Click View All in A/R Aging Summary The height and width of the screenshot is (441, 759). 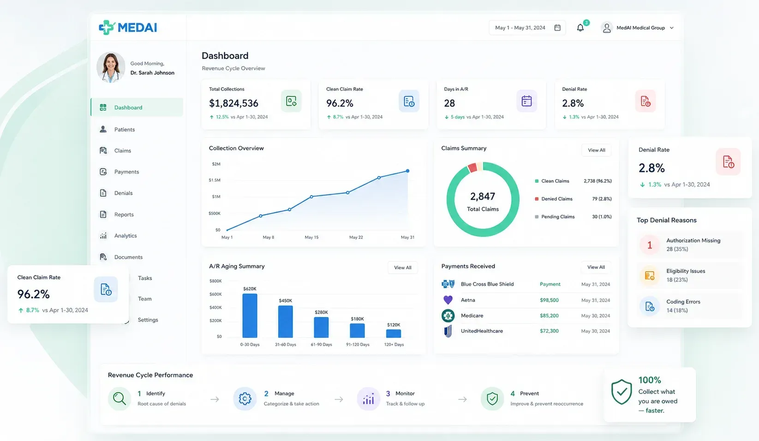click(403, 268)
